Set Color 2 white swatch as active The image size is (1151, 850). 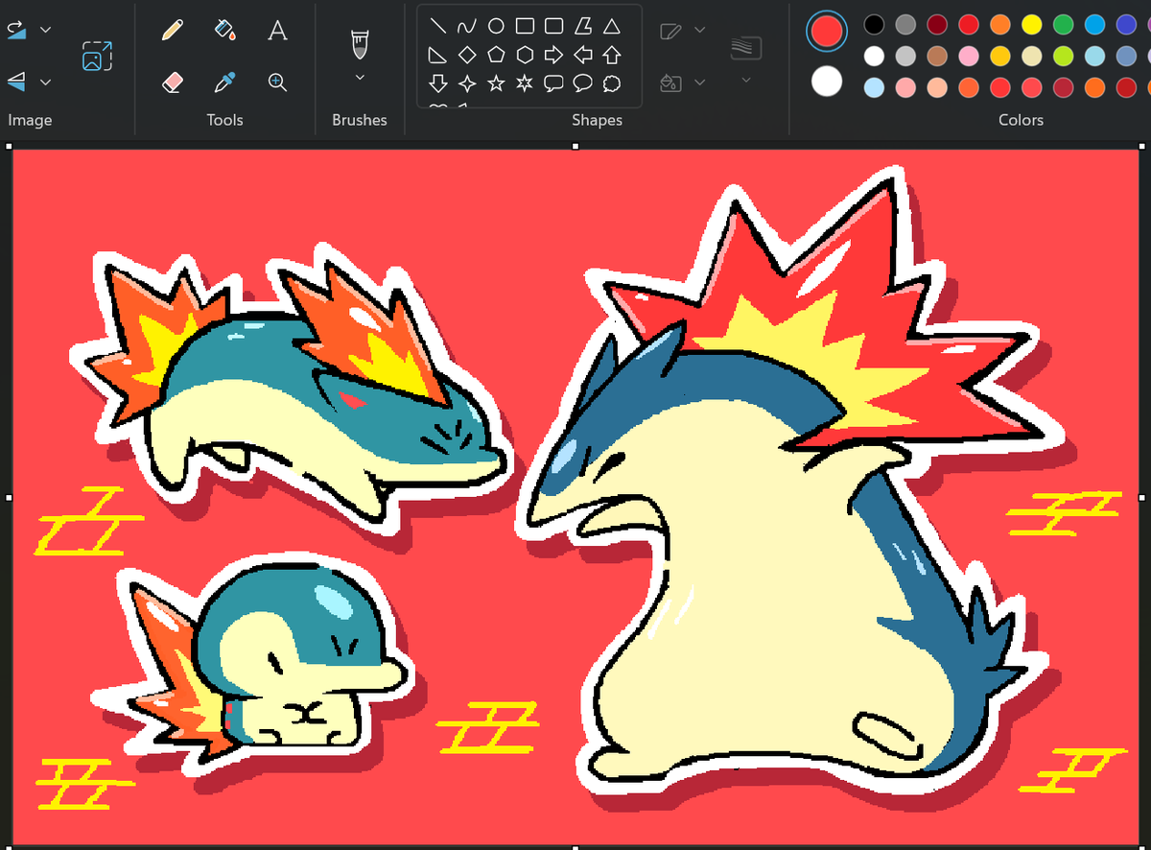pos(825,82)
